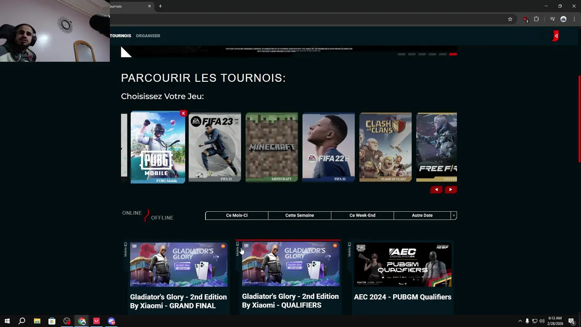Show next games with red right arrow
The height and width of the screenshot is (327, 581).
point(450,190)
